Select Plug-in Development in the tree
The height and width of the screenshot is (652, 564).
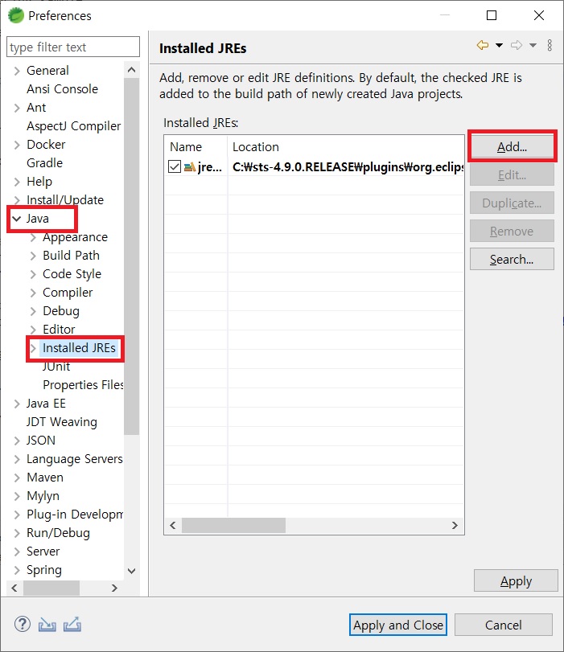coord(75,515)
